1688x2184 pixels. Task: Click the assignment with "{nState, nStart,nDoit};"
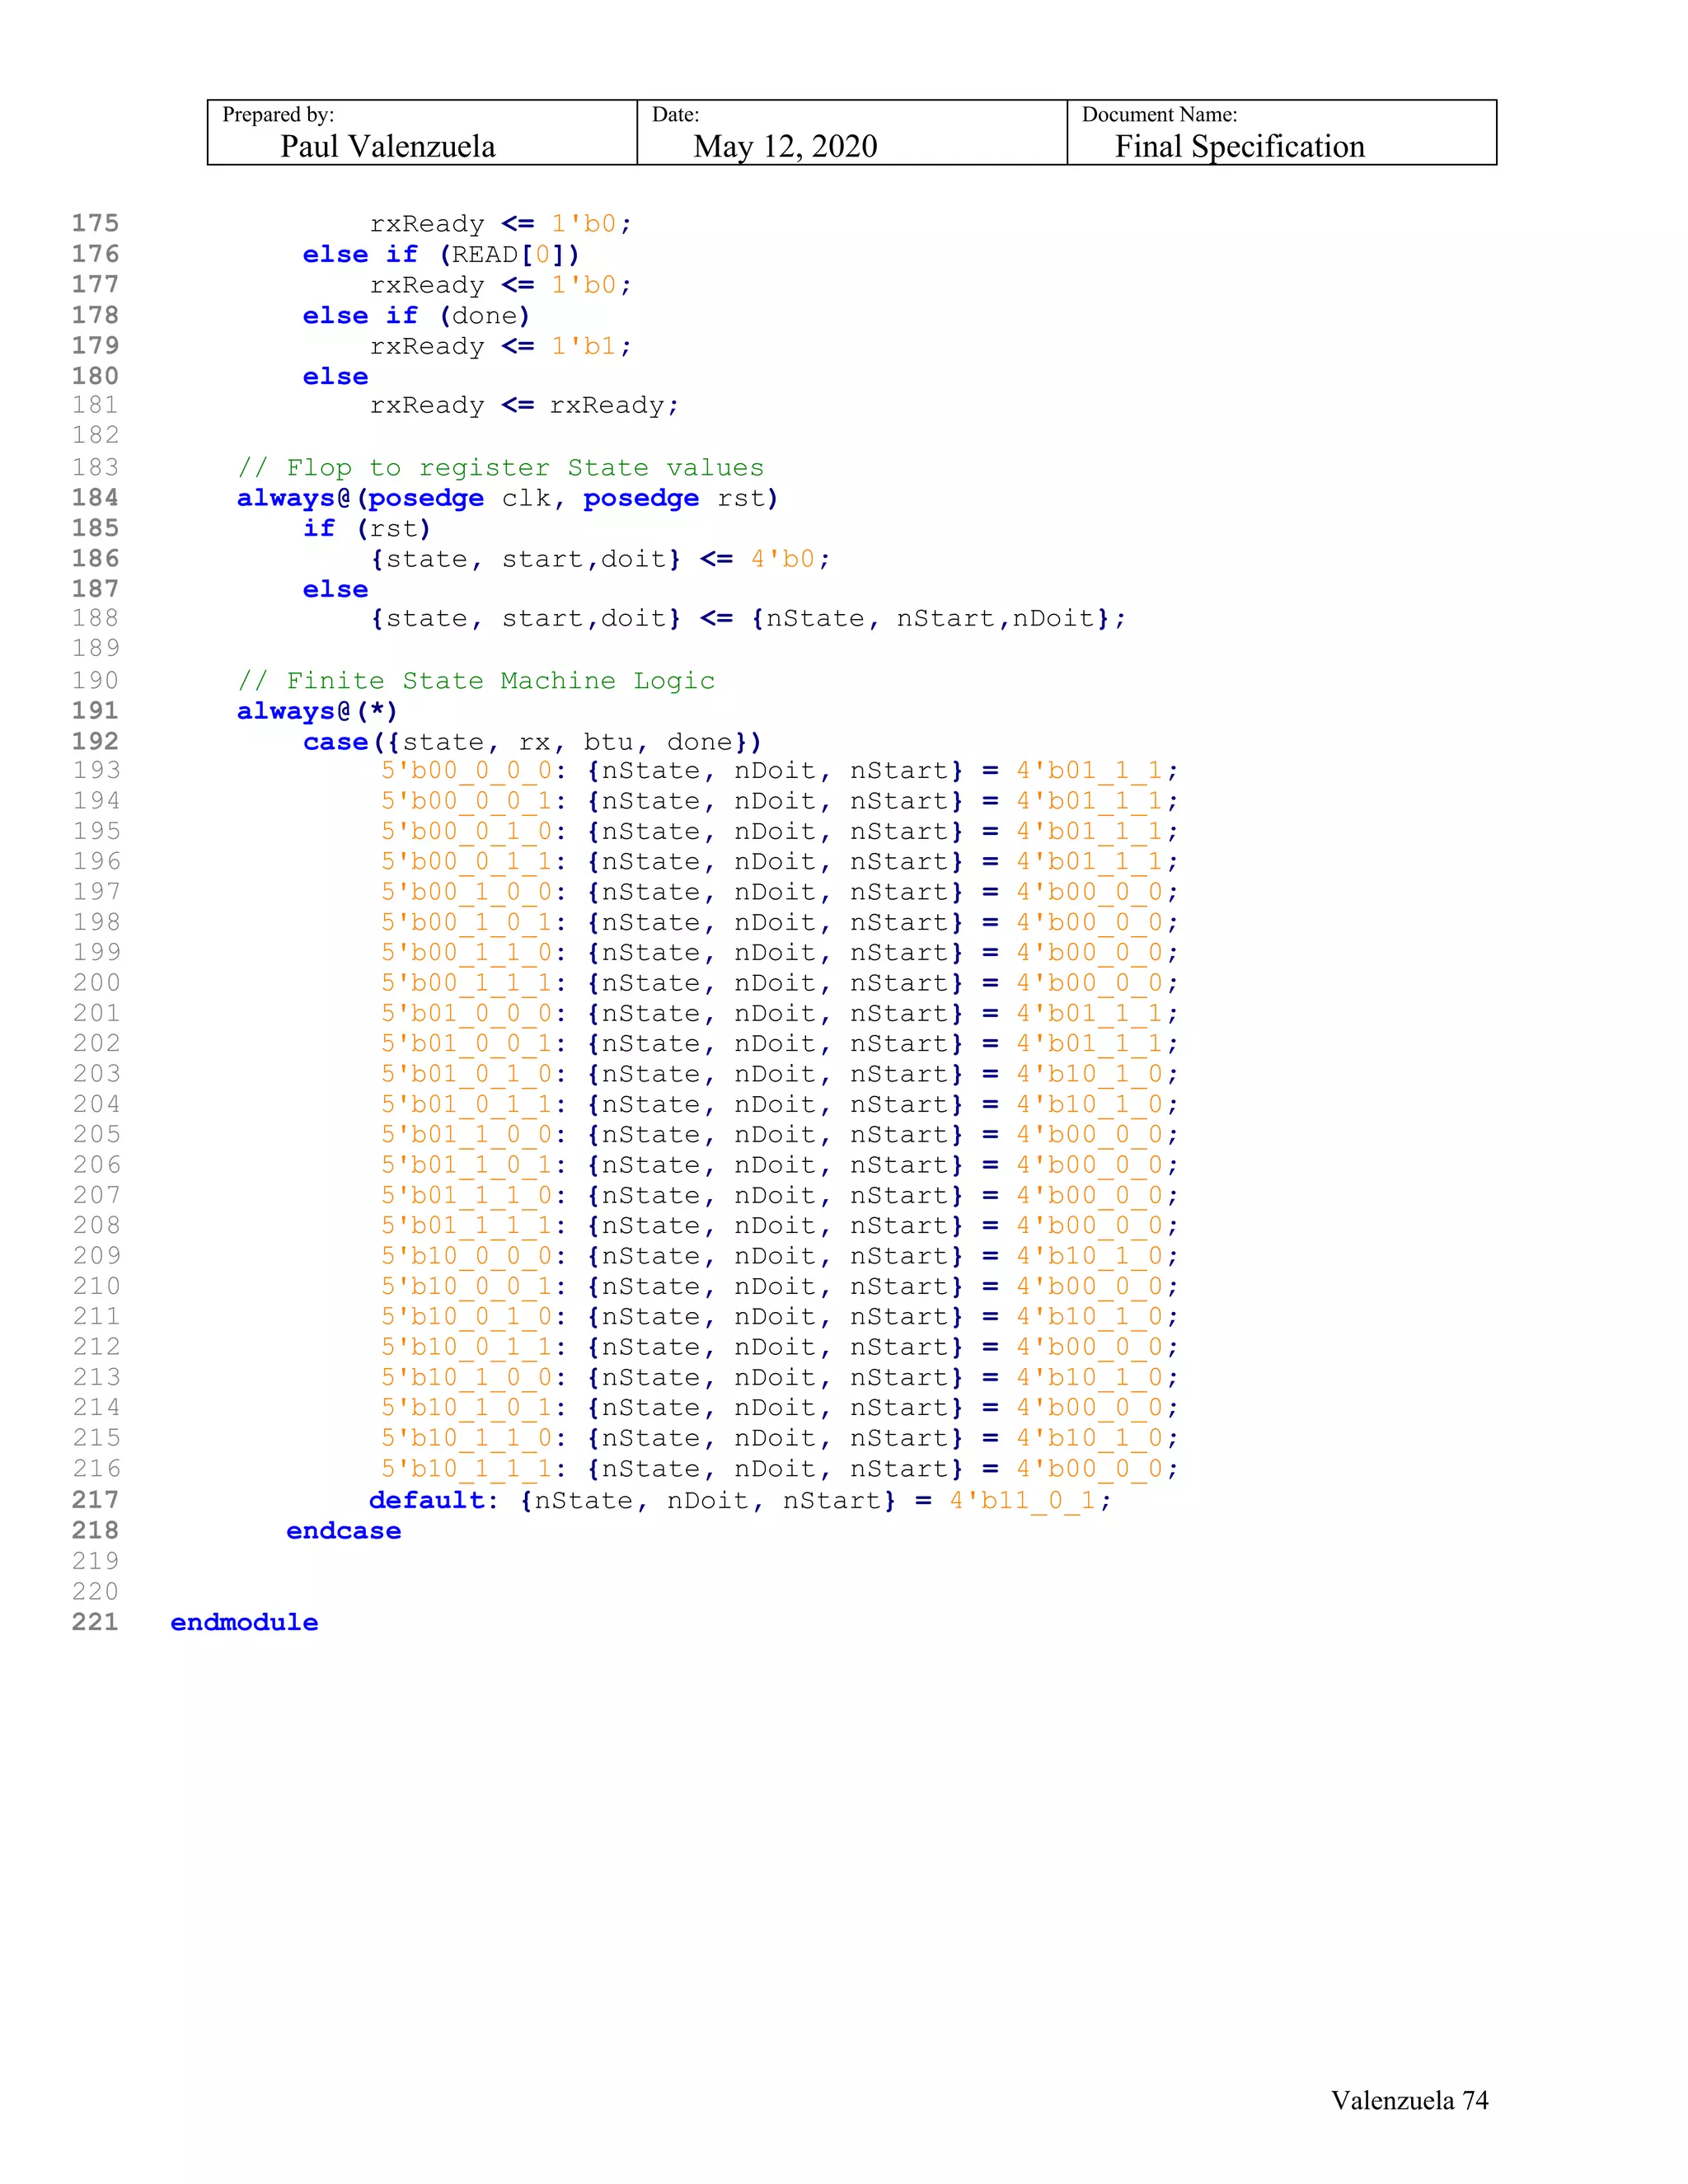(748, 618)
